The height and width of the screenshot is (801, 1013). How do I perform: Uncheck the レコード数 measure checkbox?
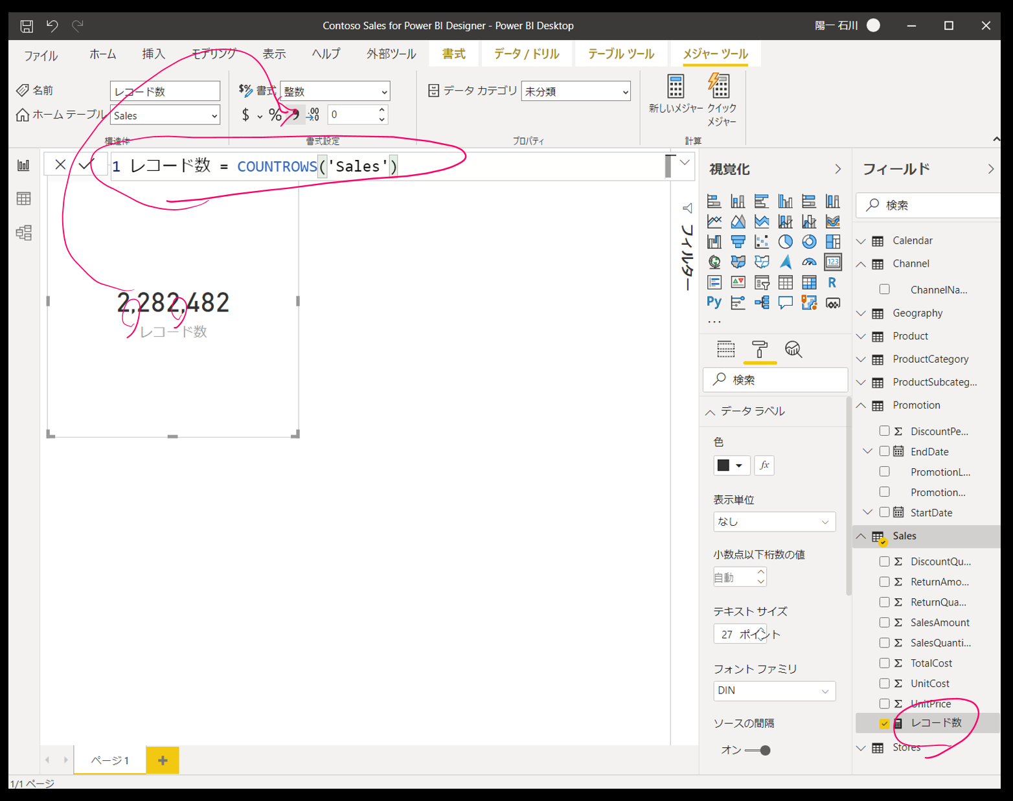click(884, 723)
